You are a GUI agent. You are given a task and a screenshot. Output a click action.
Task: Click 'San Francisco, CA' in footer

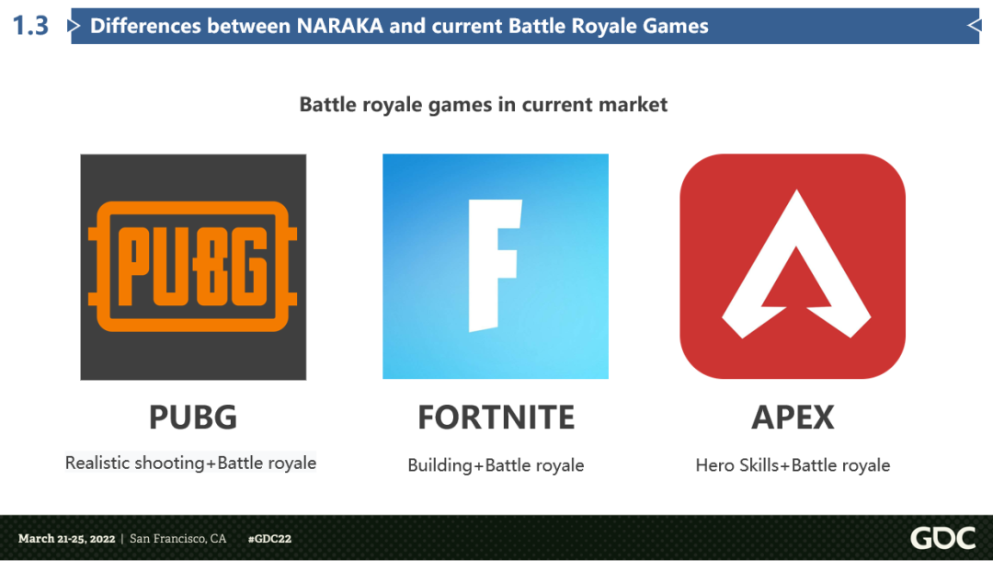point(178,539)
